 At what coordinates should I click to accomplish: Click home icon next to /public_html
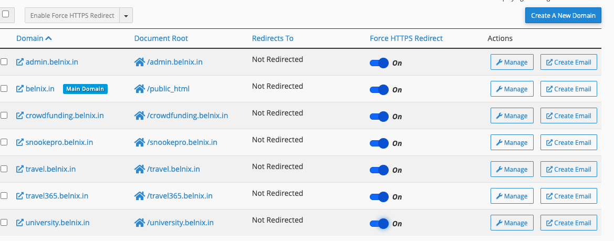coord(139,89)
